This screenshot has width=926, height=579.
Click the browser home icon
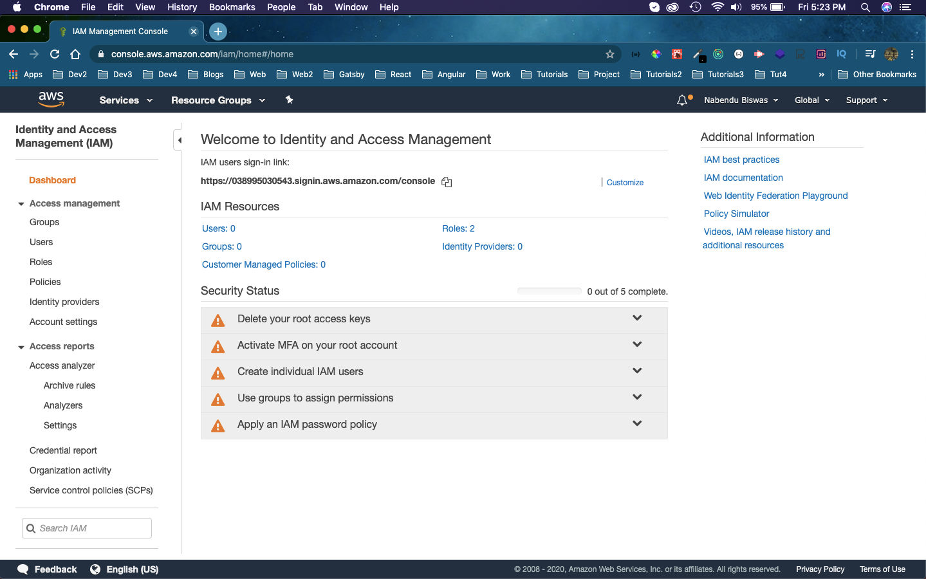click(x=75, y=54)
